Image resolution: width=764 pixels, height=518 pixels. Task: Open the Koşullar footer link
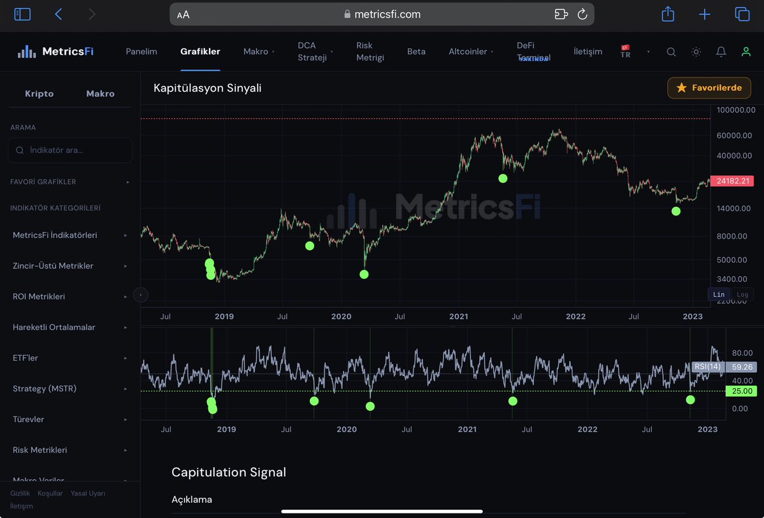click(x=50, y=493)
